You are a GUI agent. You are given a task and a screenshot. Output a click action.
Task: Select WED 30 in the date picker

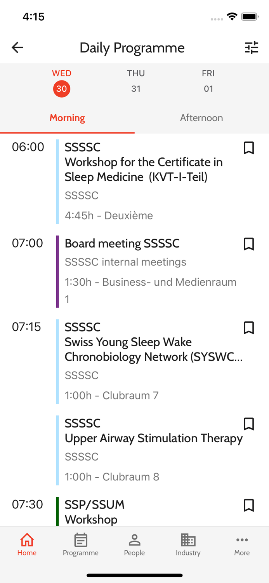(61, 82)
